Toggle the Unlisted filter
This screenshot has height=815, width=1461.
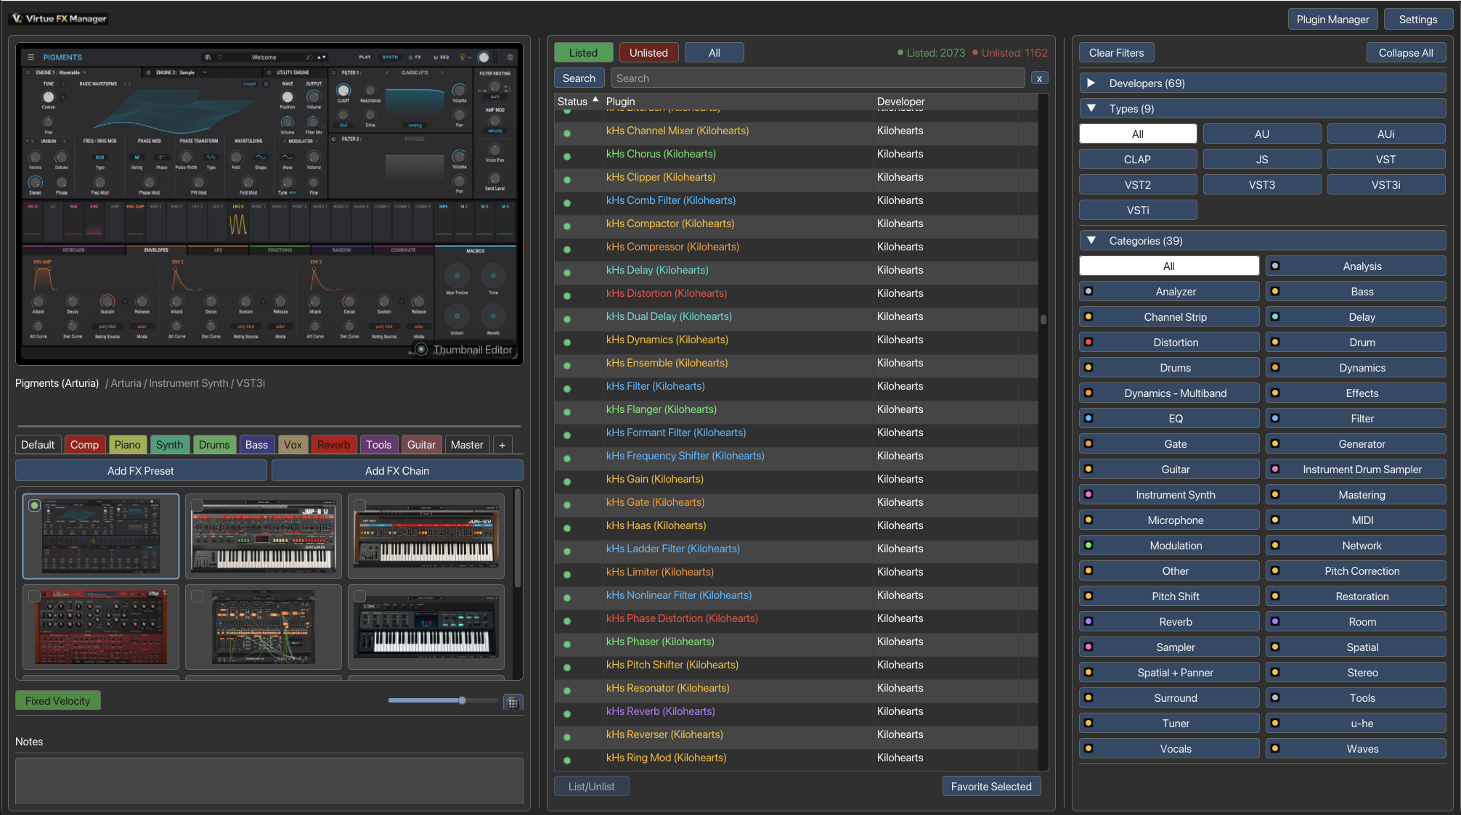tap(648, 52)
